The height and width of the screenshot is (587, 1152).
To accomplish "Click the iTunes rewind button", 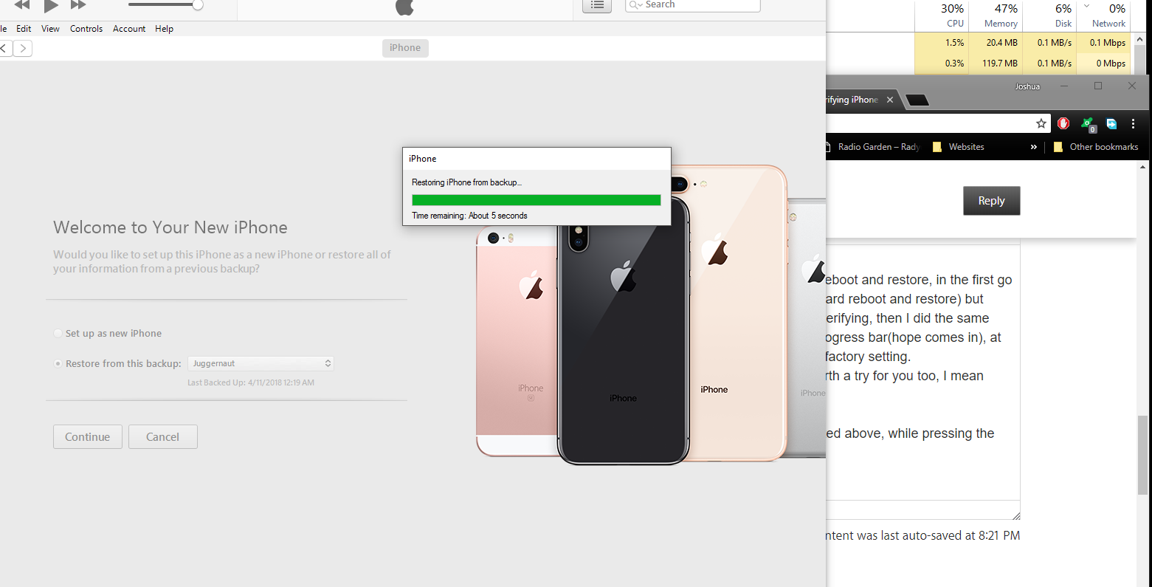I will [x=22, y=4].
